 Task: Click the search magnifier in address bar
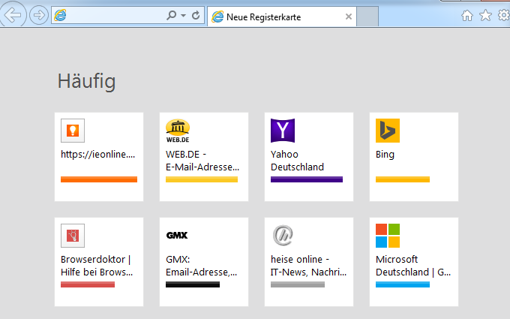(x=171, y=15)
